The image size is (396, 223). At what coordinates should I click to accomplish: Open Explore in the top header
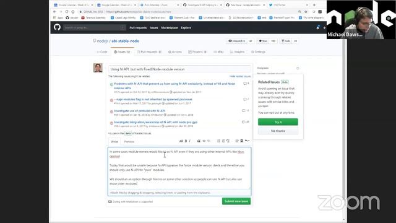[186, 28]
